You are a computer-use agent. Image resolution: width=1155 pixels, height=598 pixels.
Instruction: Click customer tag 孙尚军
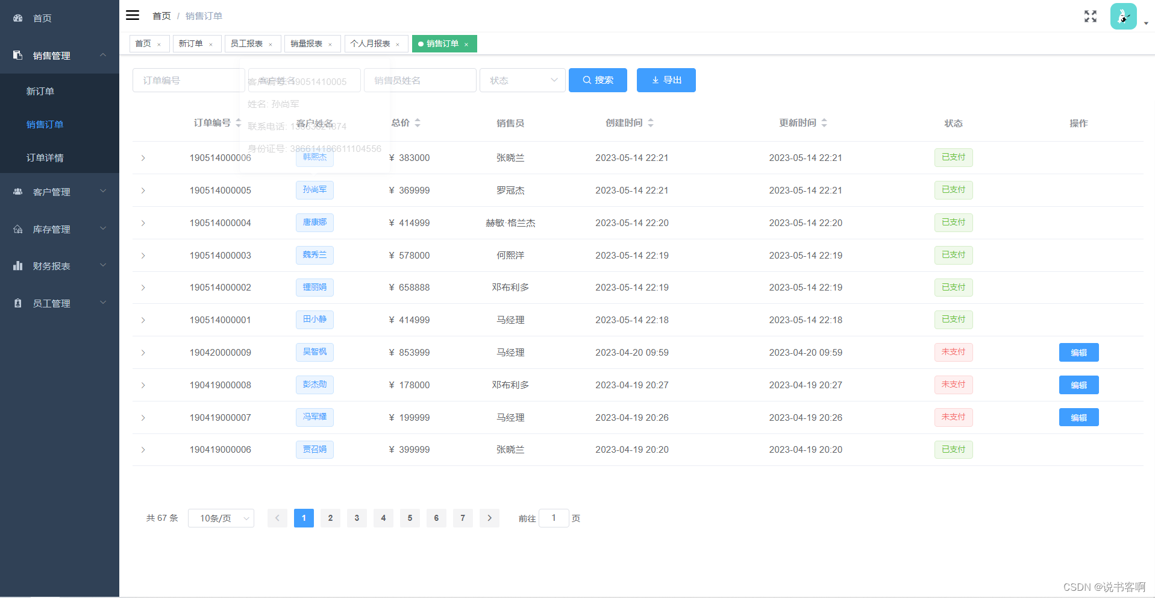tap(315, 190)
